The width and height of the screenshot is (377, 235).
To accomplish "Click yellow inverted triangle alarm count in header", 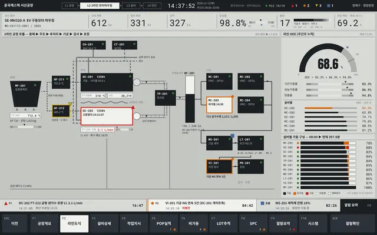I will [318, 5].
